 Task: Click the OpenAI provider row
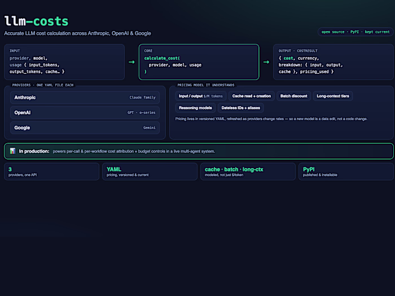pos(85,113)
